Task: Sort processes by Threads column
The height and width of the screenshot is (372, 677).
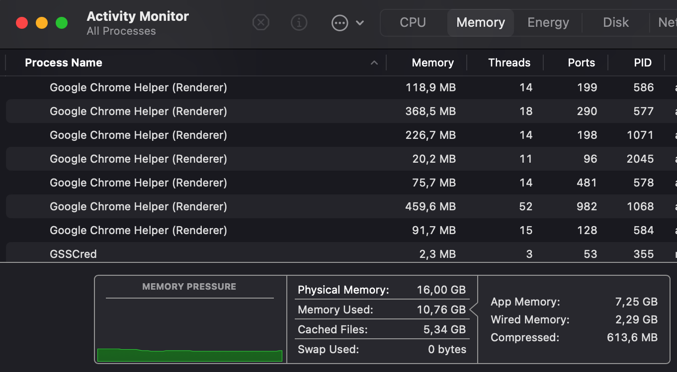Action: coord(509,63)
